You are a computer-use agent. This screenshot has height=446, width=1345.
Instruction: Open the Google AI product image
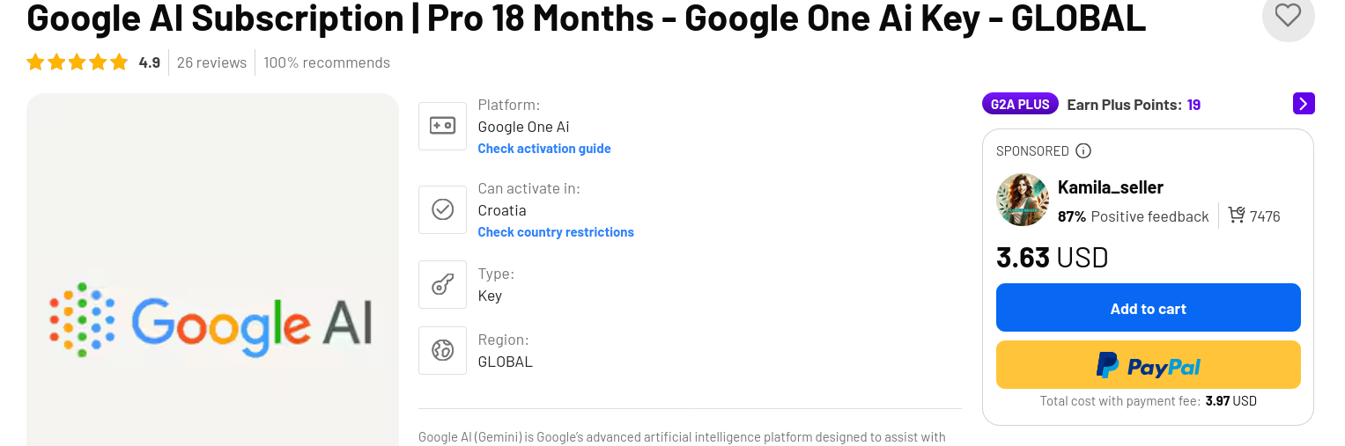pyautogui.click(x=212, y=269)
